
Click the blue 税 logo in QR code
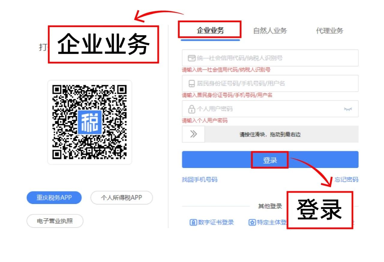point(90,122)
